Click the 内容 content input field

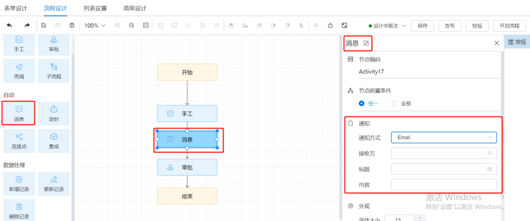[x=444, y=185]
